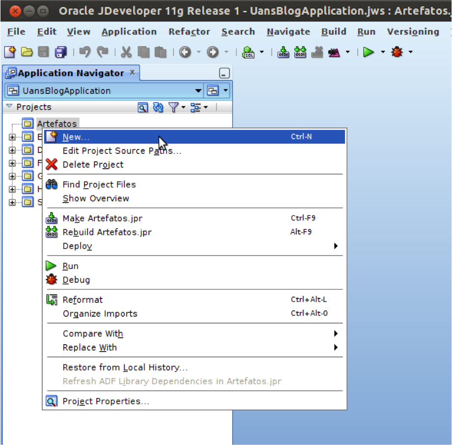Choose Project Properties...
This screenshot has height=445, width=452.
pos(195,401)
